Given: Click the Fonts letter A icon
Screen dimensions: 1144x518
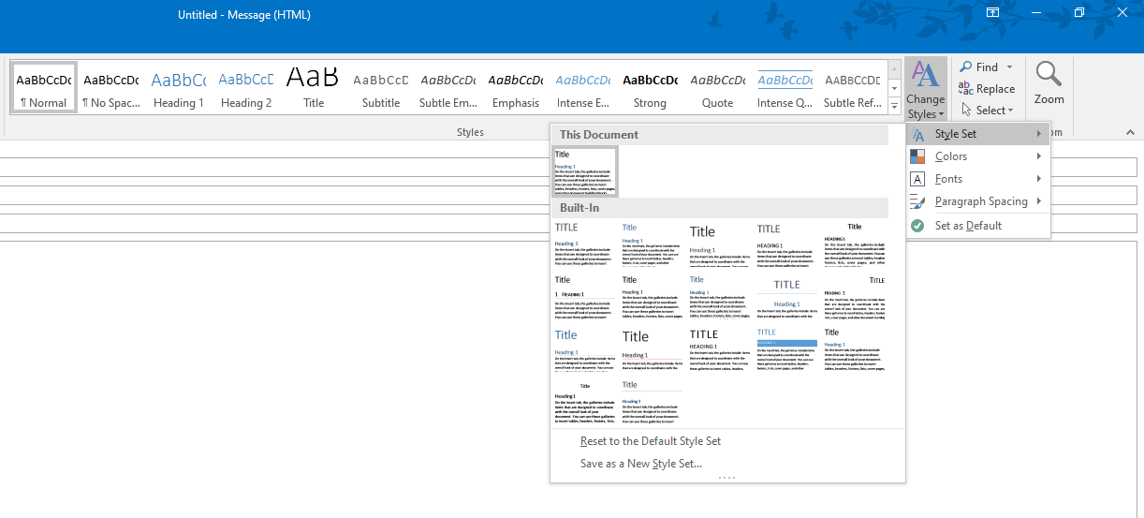Looking at the screenshot, I should [x=917, y=179].
